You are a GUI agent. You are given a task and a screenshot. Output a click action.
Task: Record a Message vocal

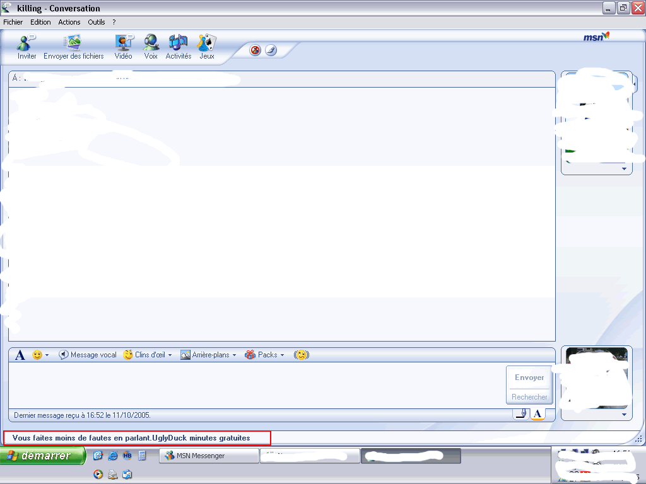click(88, 355)
